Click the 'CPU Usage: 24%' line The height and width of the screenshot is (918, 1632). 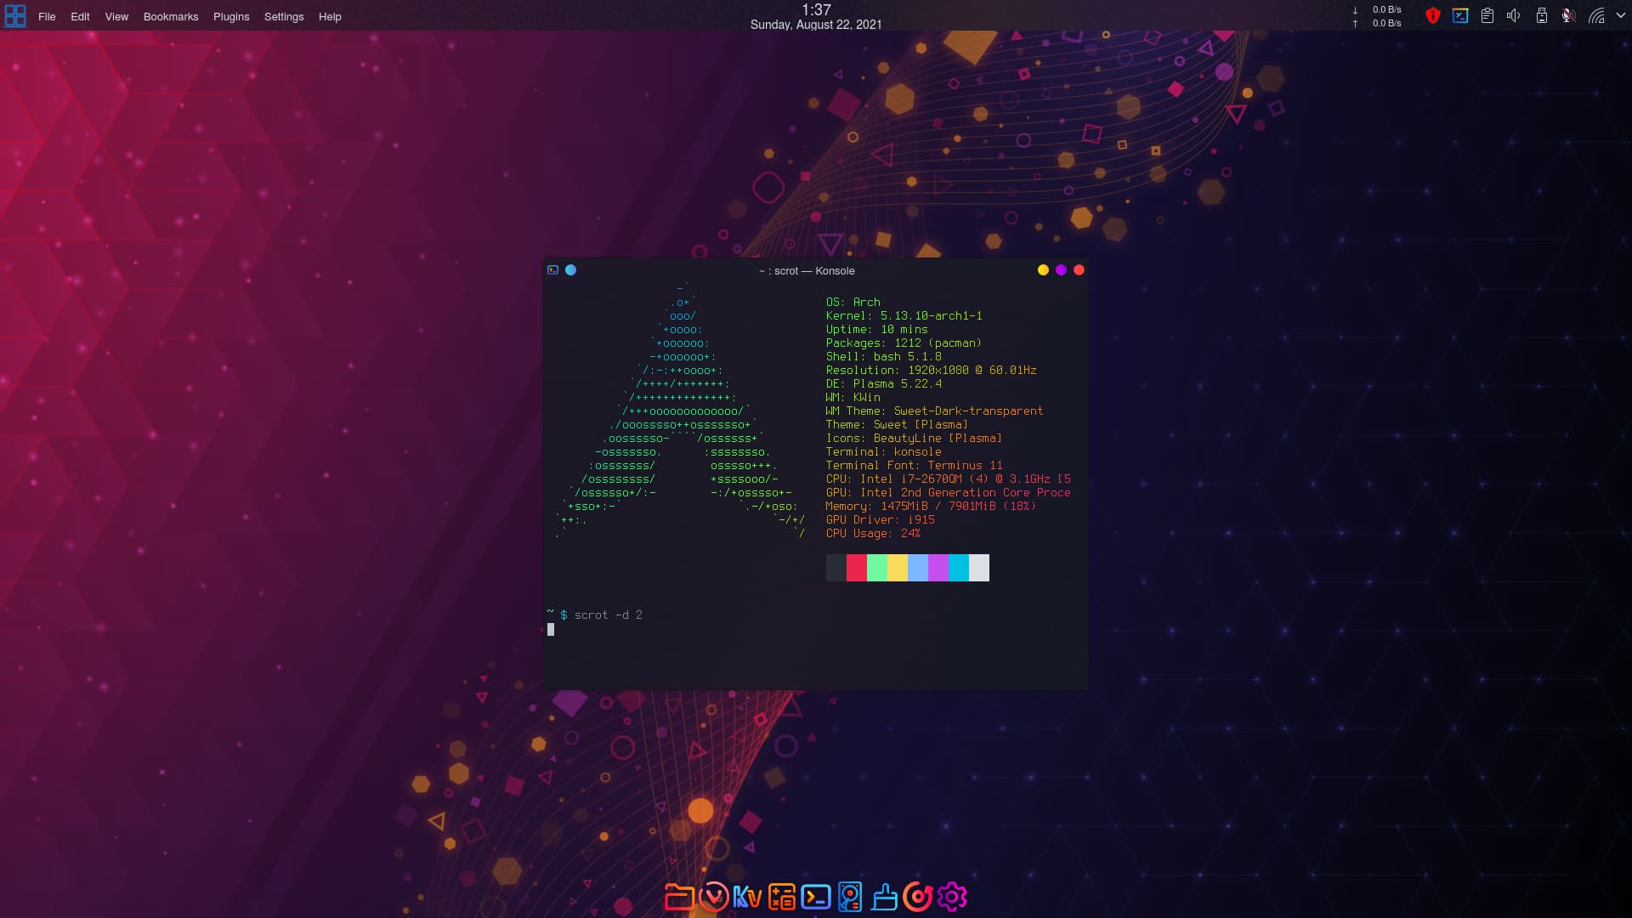874,533
